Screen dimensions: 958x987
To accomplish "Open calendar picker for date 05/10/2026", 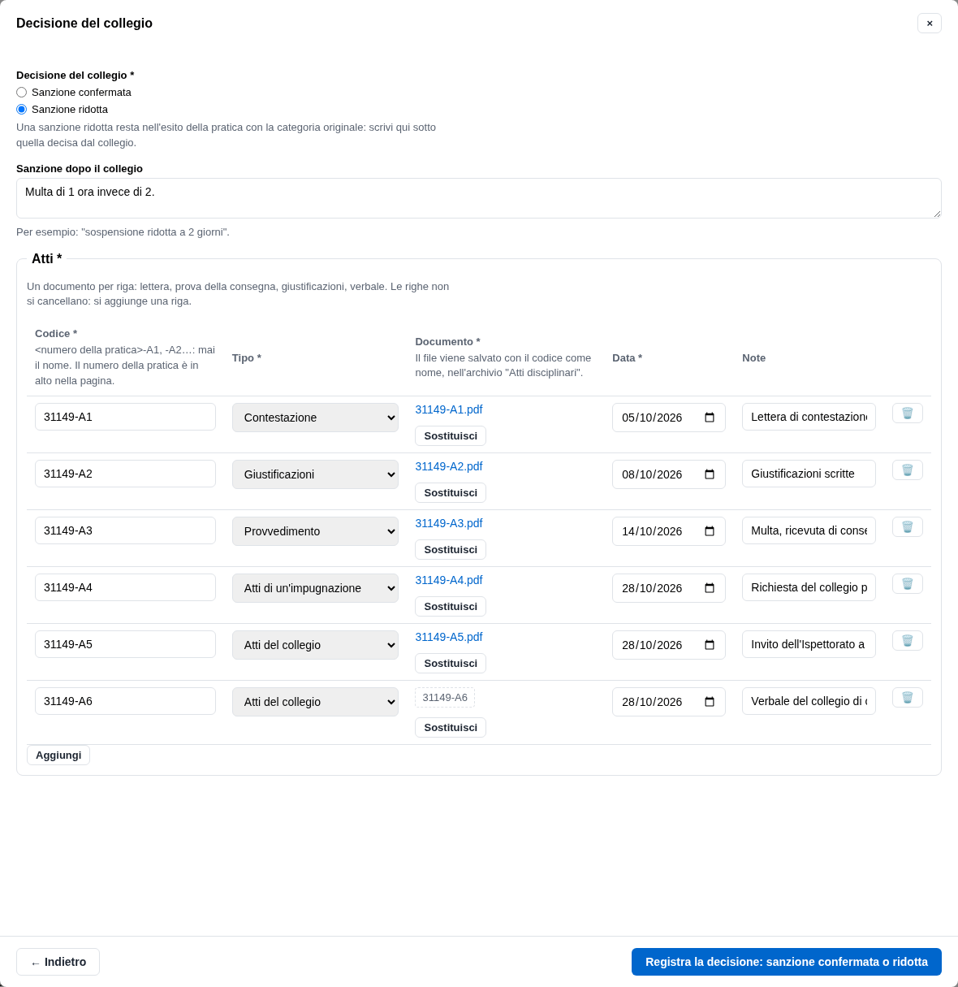I will [x=710, y=418].
